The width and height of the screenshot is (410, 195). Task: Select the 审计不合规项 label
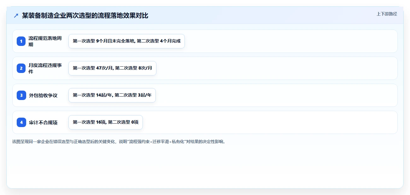coord(43,122)
